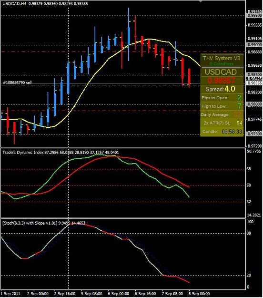Click the 0.98000 price level label

coord(254,104)
